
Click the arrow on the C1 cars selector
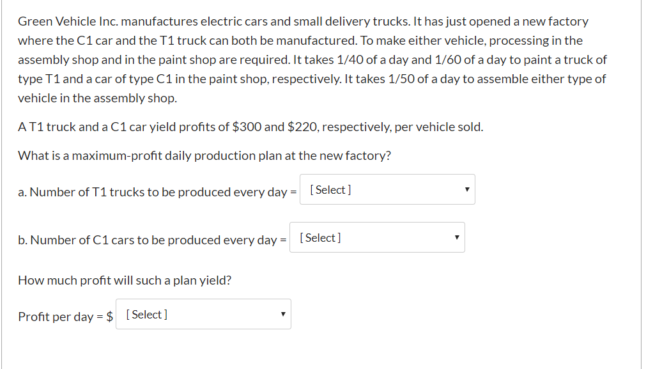[457, 237]
